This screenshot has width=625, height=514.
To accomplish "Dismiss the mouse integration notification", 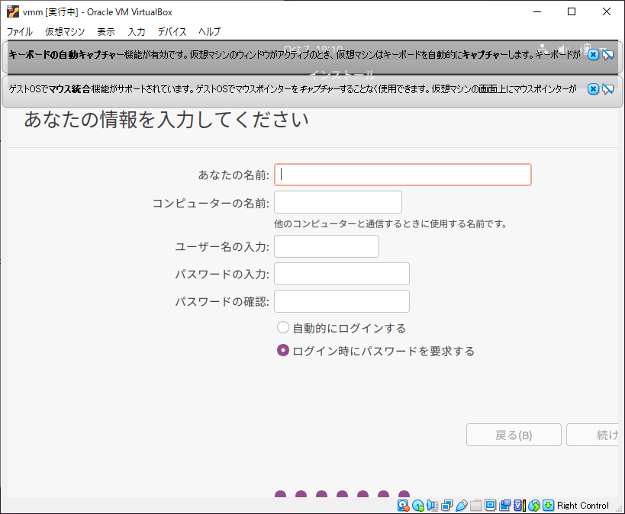I will click(593, 89).
